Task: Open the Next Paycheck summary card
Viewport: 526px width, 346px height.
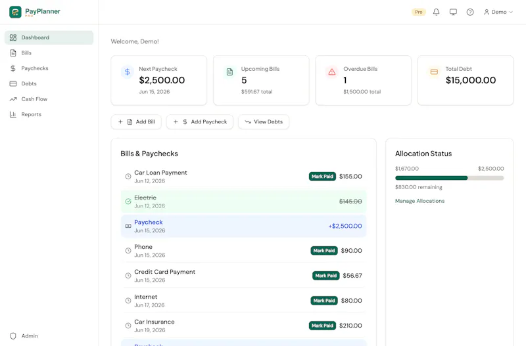Action: [159, 80]
